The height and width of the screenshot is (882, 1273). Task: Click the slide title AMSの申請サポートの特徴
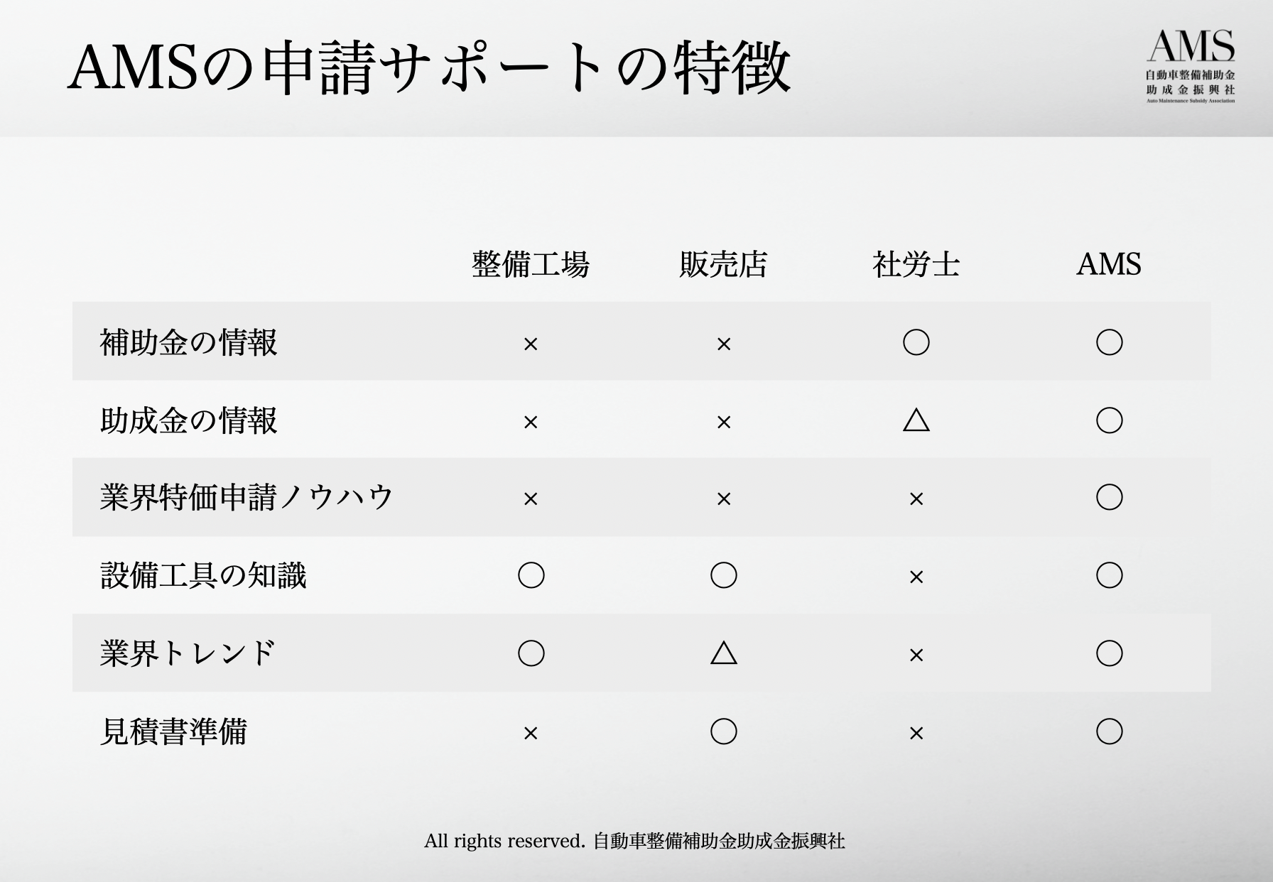pyautogui.click(x=428, y=68)
